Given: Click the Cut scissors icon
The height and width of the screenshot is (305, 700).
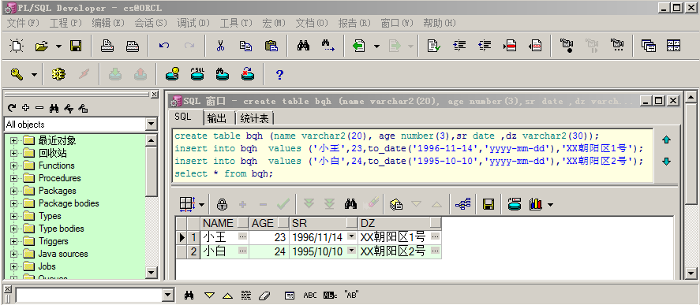Looking at the screenshot, I should pos(220,46).
